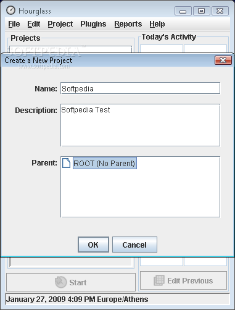235x310 pixels.
Task: Focus the Name field containing Softpedia
Action: [140, 88]
